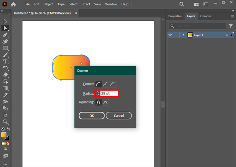This screenshot has width=236, height=167.
Task: Select the Type tool
Action: click(5, 62)
